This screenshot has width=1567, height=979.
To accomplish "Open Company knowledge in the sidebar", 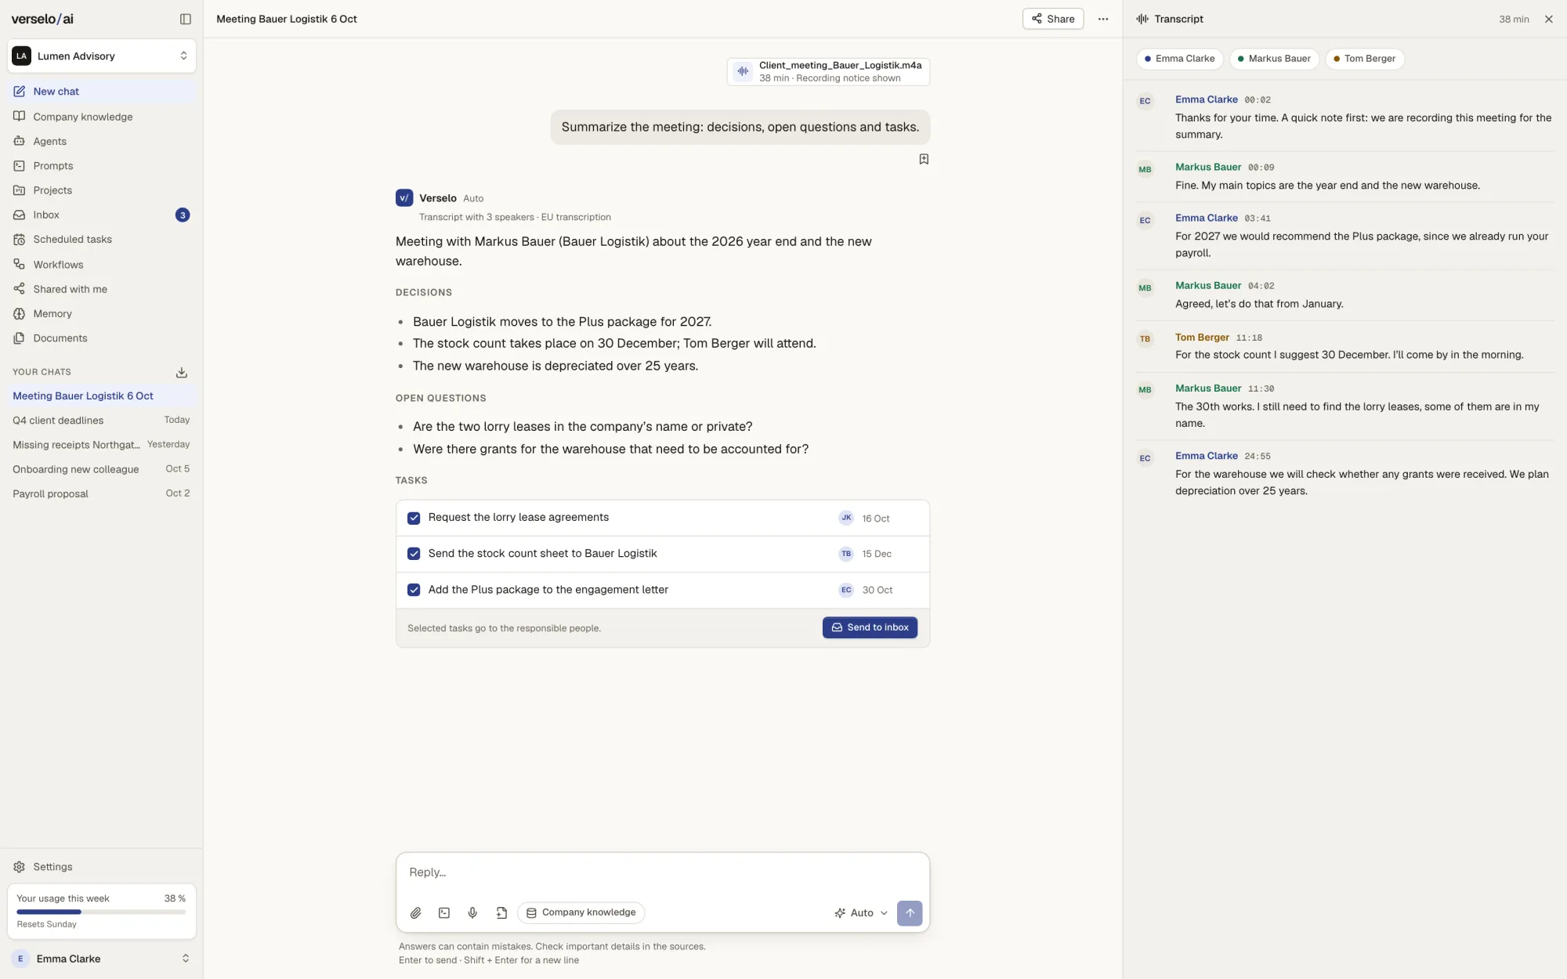I will pos(102,117).
